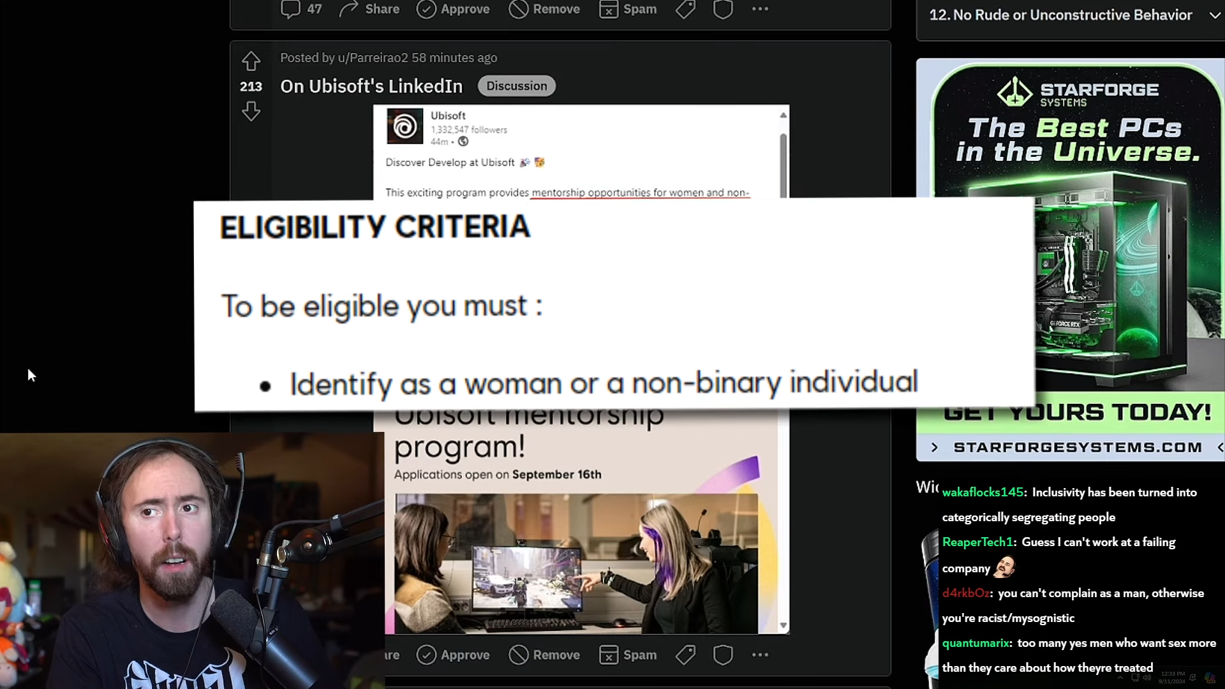Click scroll down arrow of embedded image scrollbar
1225x689 pixels.
click(783, 626)
